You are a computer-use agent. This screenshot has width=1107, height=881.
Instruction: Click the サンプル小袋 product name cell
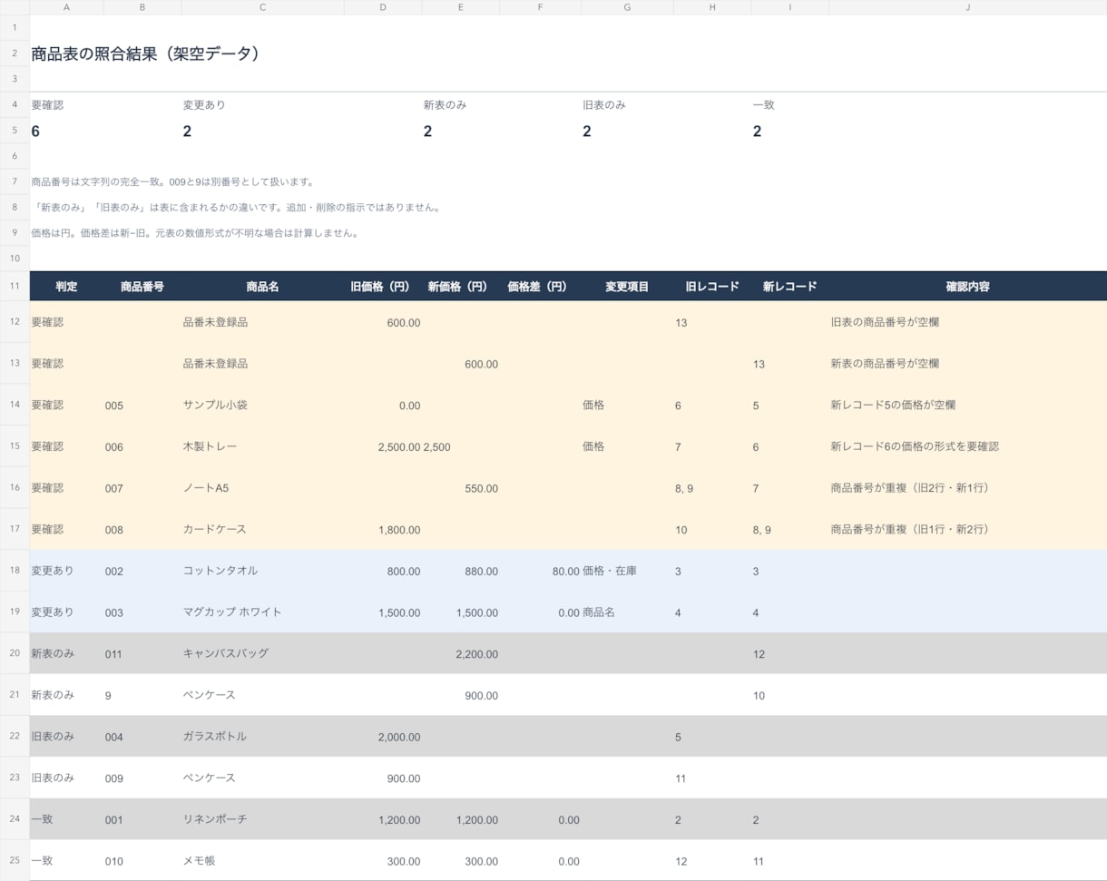click(263, 405)
